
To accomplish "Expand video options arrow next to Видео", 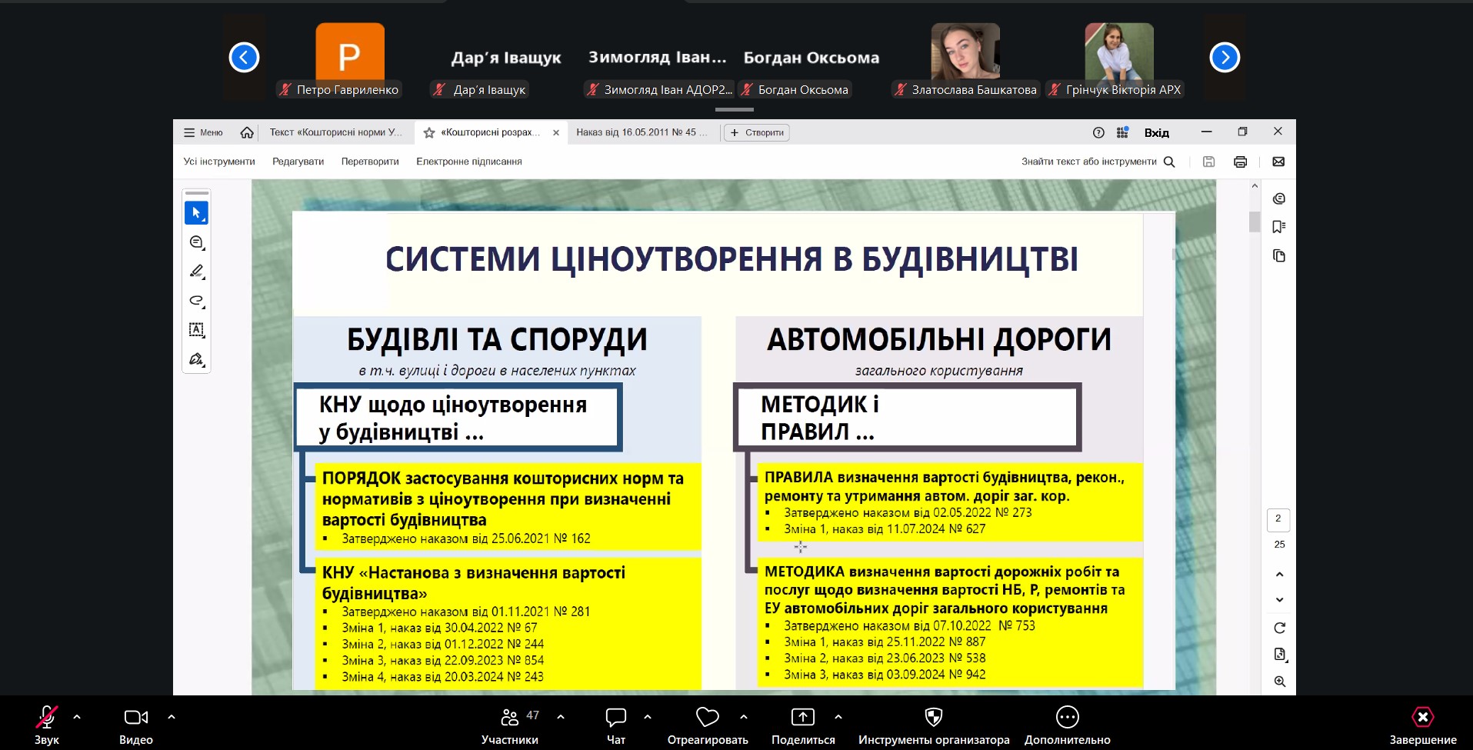I will (x=172, y=717).
